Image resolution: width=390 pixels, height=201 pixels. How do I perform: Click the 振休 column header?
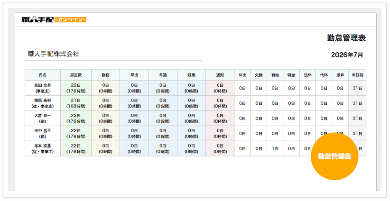coord(340,75)
